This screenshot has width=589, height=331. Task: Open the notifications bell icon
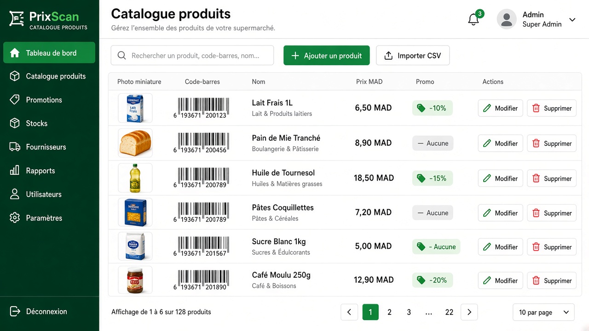point(474,20)
